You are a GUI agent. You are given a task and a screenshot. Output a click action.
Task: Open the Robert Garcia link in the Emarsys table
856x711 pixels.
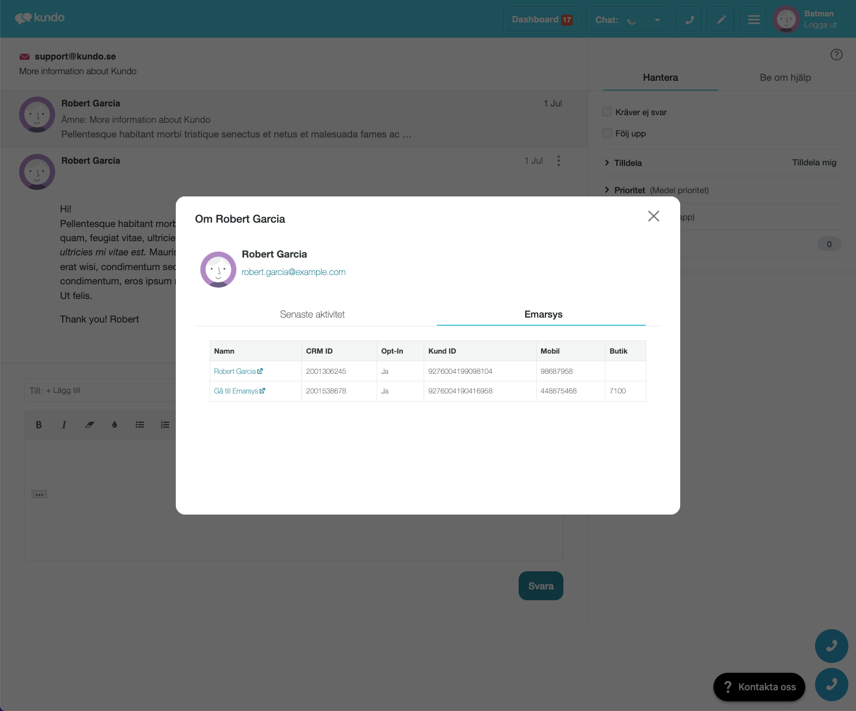click(x=238, y=371)
